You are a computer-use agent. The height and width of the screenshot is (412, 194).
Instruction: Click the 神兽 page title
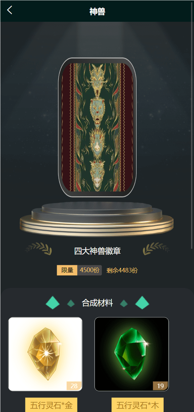tap(97, 12)
